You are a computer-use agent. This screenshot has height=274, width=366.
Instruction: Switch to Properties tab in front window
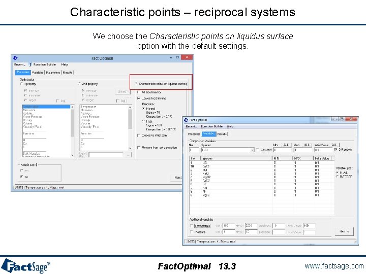[194, 134]
